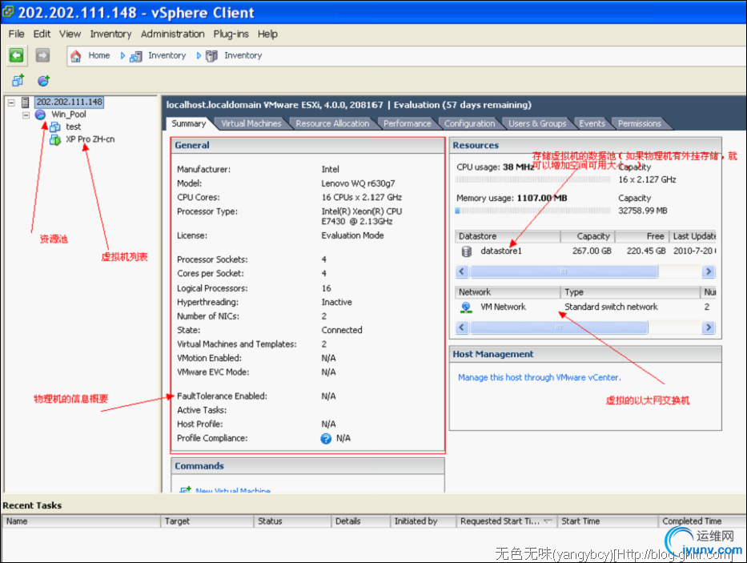Switch to the Configuration tab

469,123
